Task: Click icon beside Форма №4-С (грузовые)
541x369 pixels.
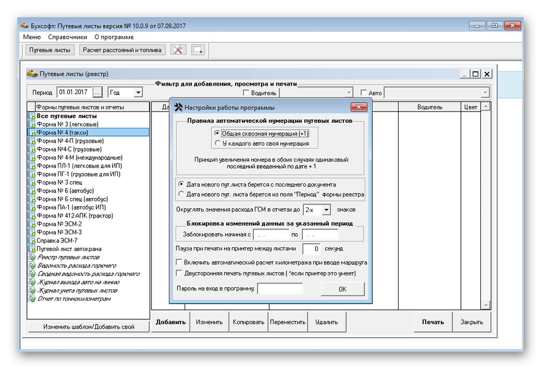Action: 32,149
